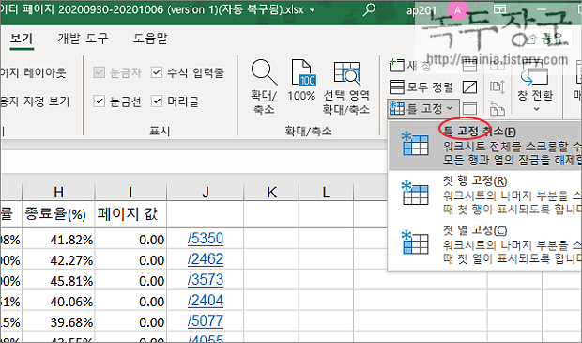Screen dimensions: 582x343
Task: Click the cell showing 40.06%
Action: click(58, 301)
